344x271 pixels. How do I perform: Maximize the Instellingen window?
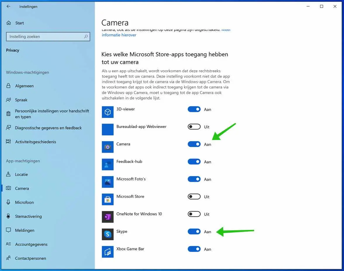pos(321,6)
